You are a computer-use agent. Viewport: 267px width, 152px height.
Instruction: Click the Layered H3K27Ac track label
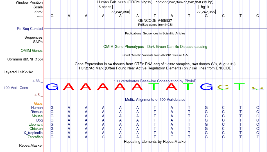click(x=18, y=72)
